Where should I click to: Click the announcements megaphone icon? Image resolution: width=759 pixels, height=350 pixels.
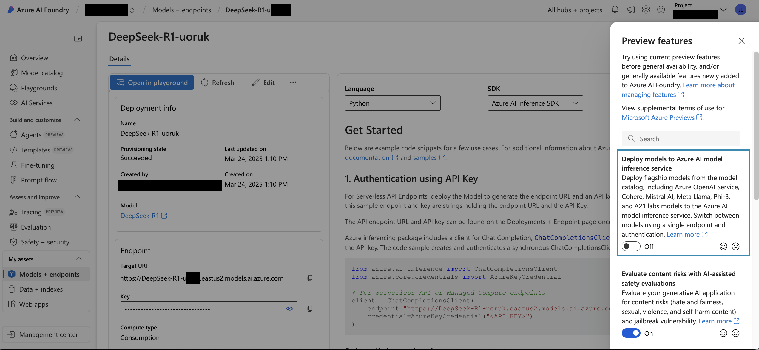pyautogui.click(x=631, y=10)
